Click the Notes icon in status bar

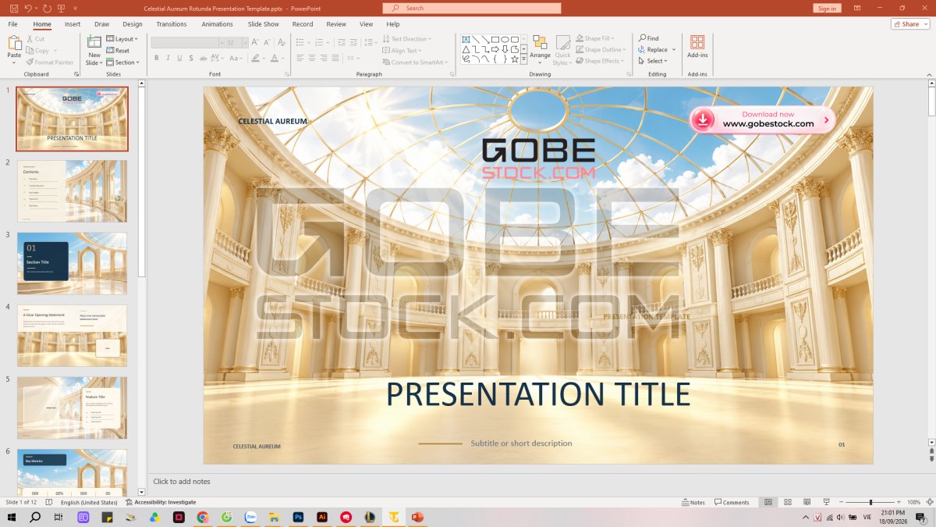coord(685,502)
